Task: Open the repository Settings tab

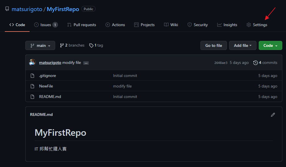Action: pyautogui.click(x=257, y=25)
